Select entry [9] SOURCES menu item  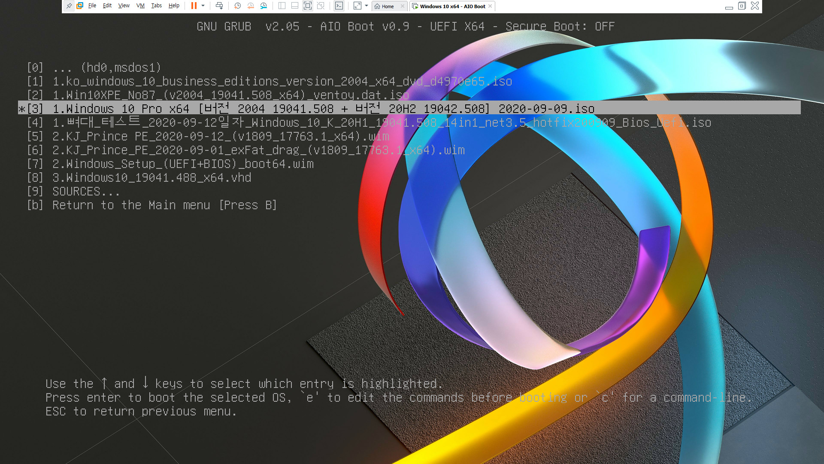pos(87,191)
